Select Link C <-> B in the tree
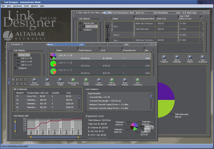This screenshot has width=214, height=149. point(26,62)
